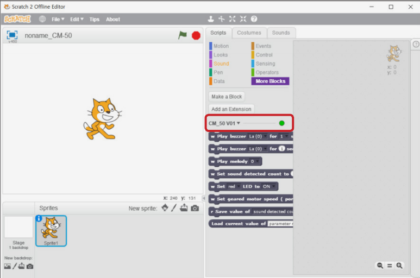
Task: Select the Stage backdrop thumbnail
Action: (18, 227)
